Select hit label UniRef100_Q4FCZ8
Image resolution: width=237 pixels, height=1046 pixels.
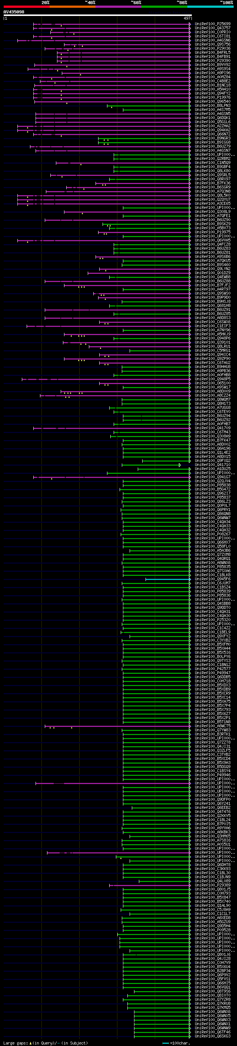212,245
